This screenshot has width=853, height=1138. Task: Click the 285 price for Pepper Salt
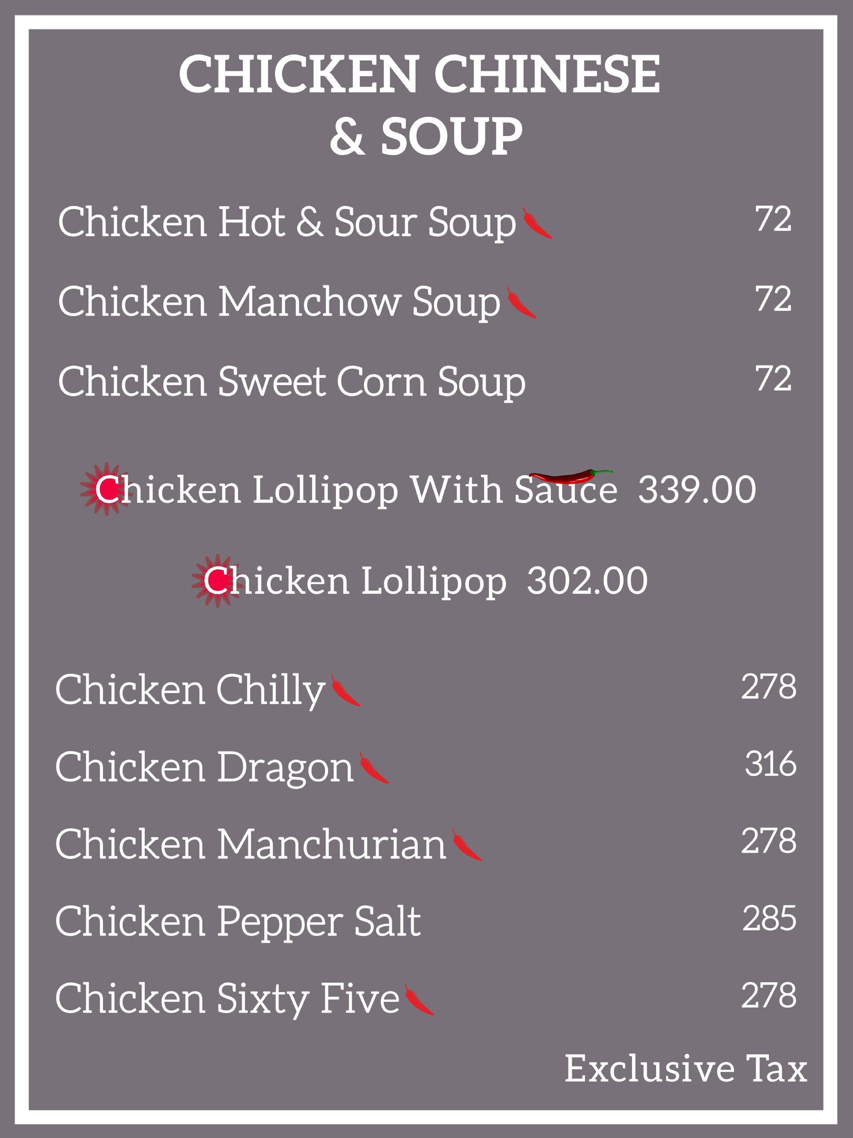[769, 918]
